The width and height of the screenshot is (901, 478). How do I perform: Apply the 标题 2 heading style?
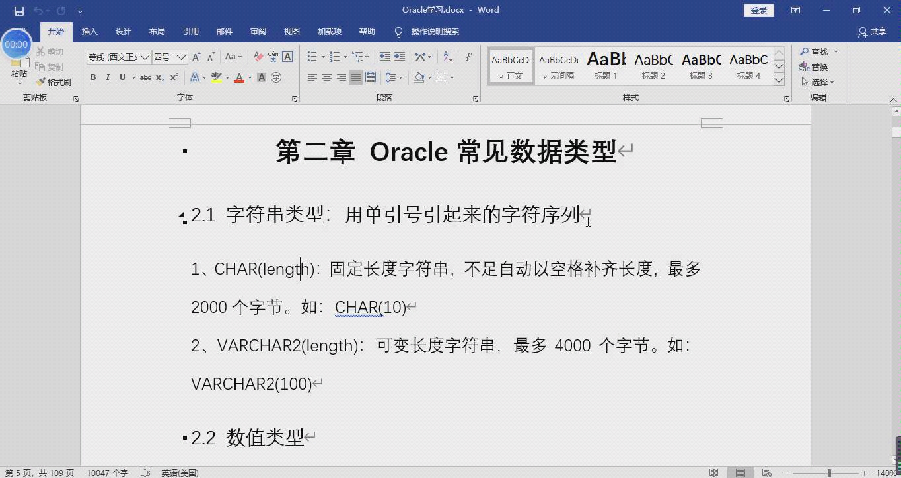click(x=653, y=65)
